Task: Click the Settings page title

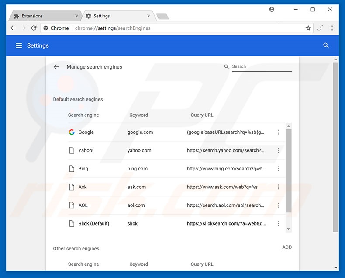Action: (38, 45)
